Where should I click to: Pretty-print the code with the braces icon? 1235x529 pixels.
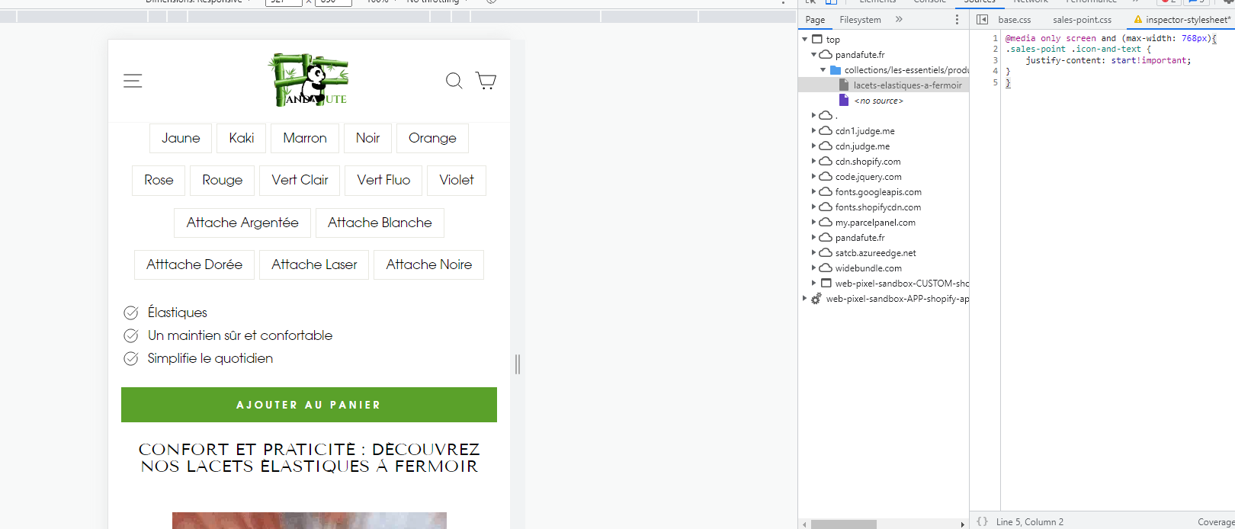point(982,521)
